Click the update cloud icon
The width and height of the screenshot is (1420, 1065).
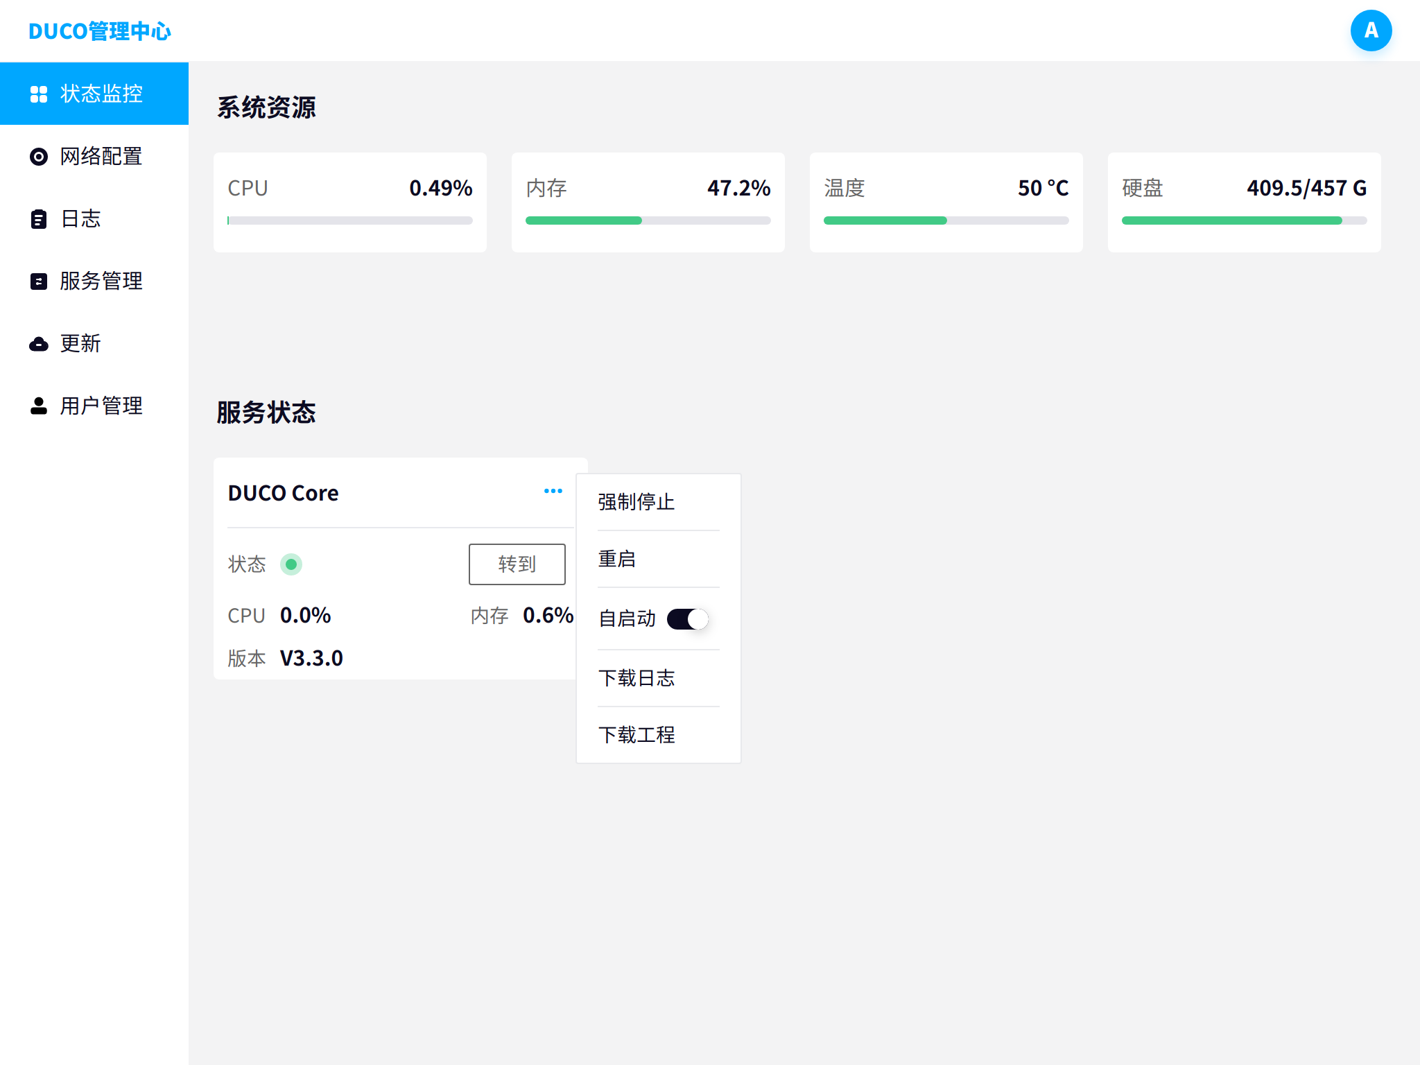(x=39, y=344)
